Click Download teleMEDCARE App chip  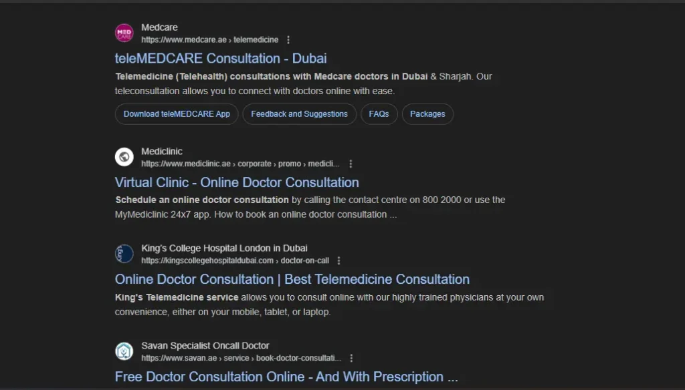click(177, 114)
